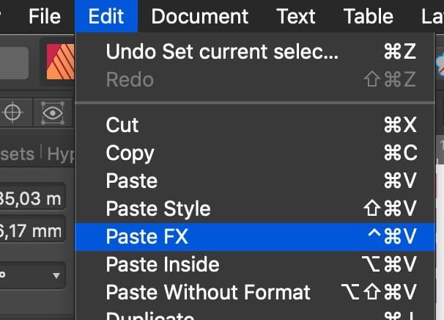The image size is (444, 320).
Task: Choose Copy from the Edit menu
Action: pyautogui.click(x=255, y=153)
